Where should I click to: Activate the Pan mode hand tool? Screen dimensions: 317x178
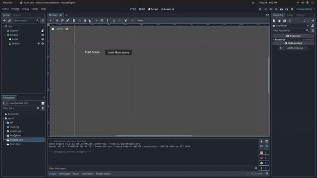[85, 20]
